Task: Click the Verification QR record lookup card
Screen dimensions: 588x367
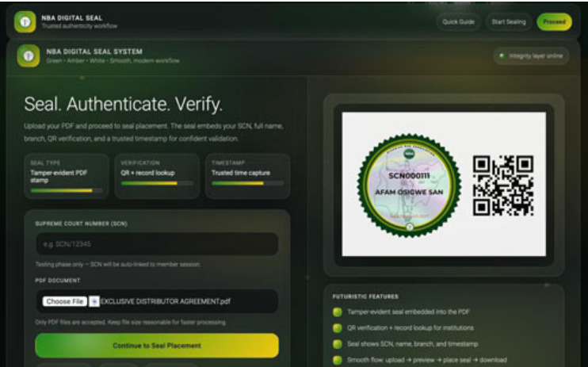Action: [156, 176]
